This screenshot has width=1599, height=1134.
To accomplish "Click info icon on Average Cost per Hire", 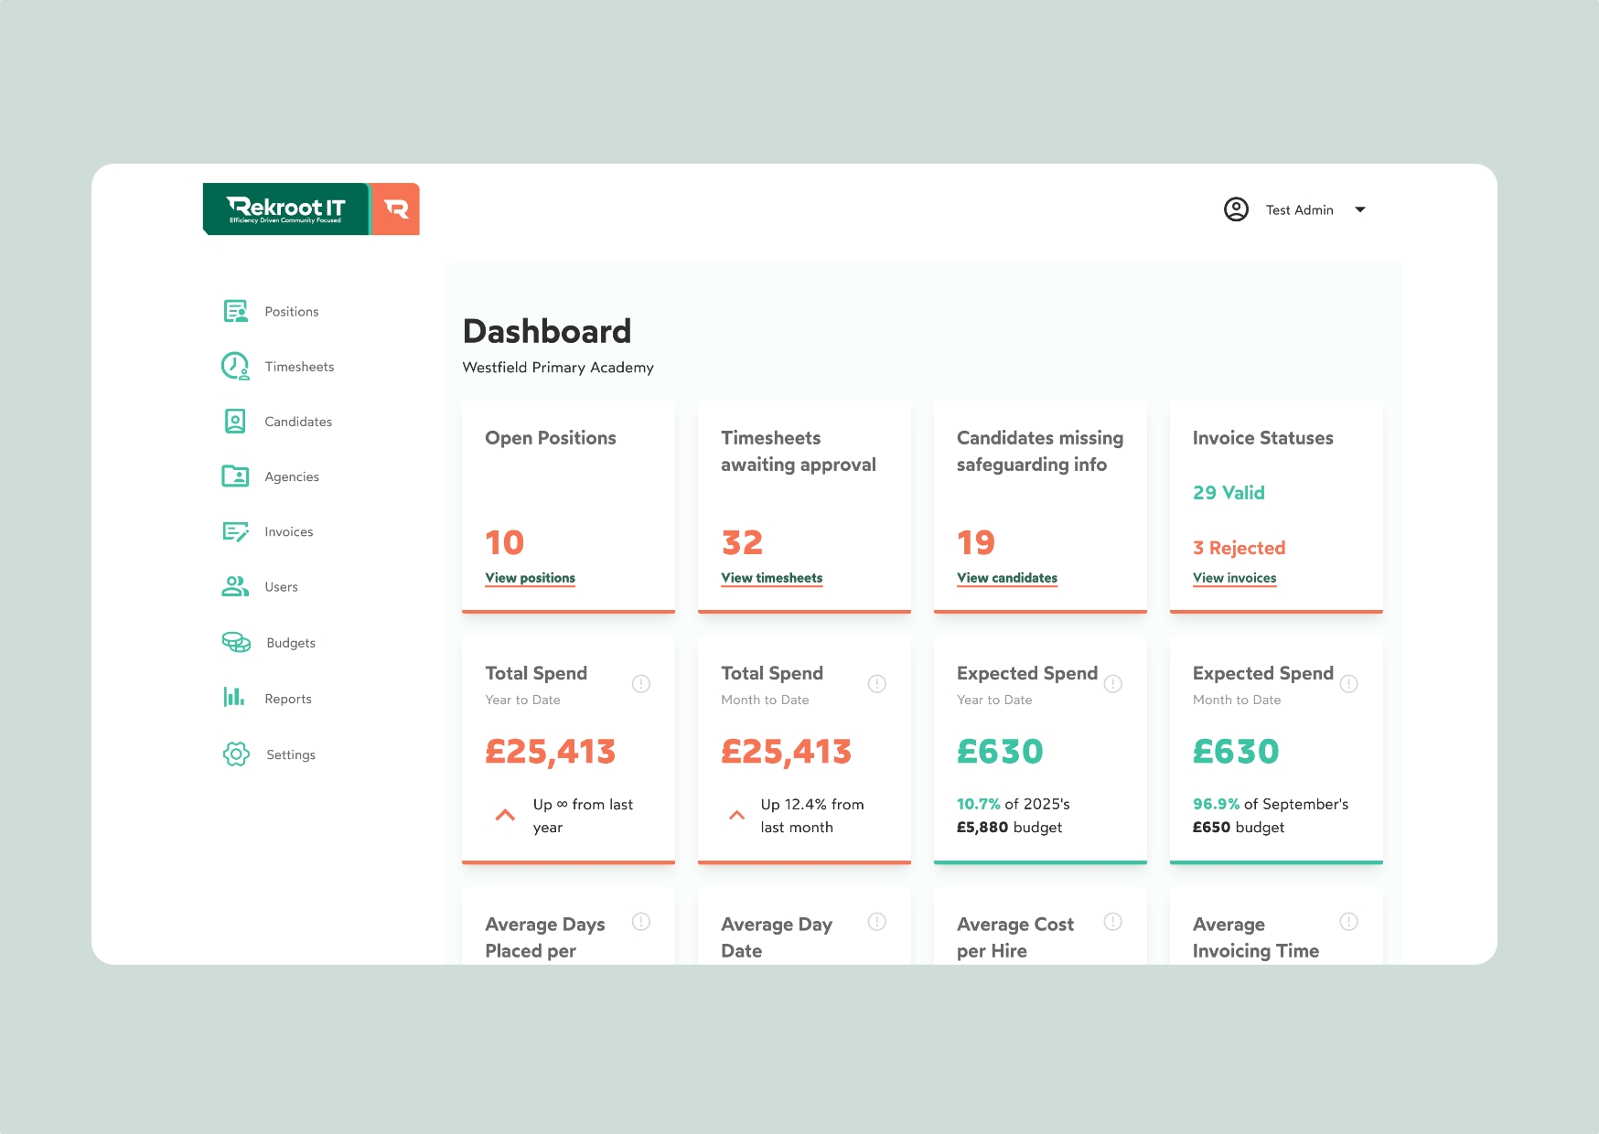I will [x=1113, y=921].
